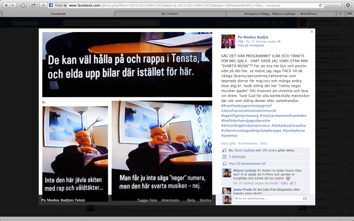Close the photo viewer overlay
Image resolution: width=354 pixels, height=221 pixels.
pyautogui.click(x=312, y=31)
